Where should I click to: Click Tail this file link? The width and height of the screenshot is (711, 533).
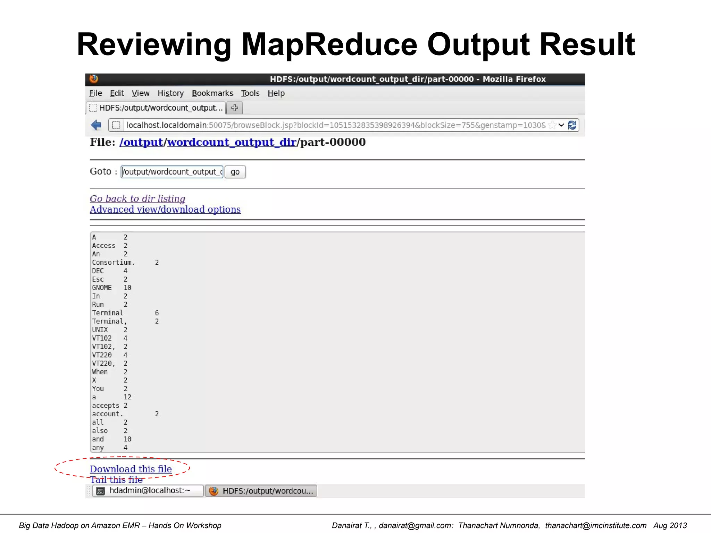pyautogui.click(x=116, y=480)
